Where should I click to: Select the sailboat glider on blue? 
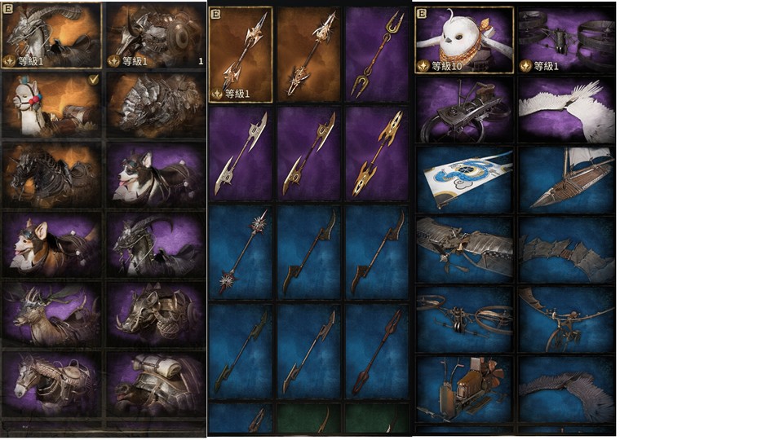[567, 179]
